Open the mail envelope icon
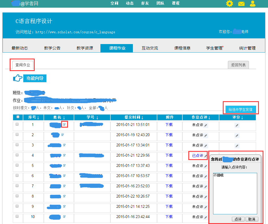Image resolution: width=268 pixels, height=224 pixels. coord(241,4)
